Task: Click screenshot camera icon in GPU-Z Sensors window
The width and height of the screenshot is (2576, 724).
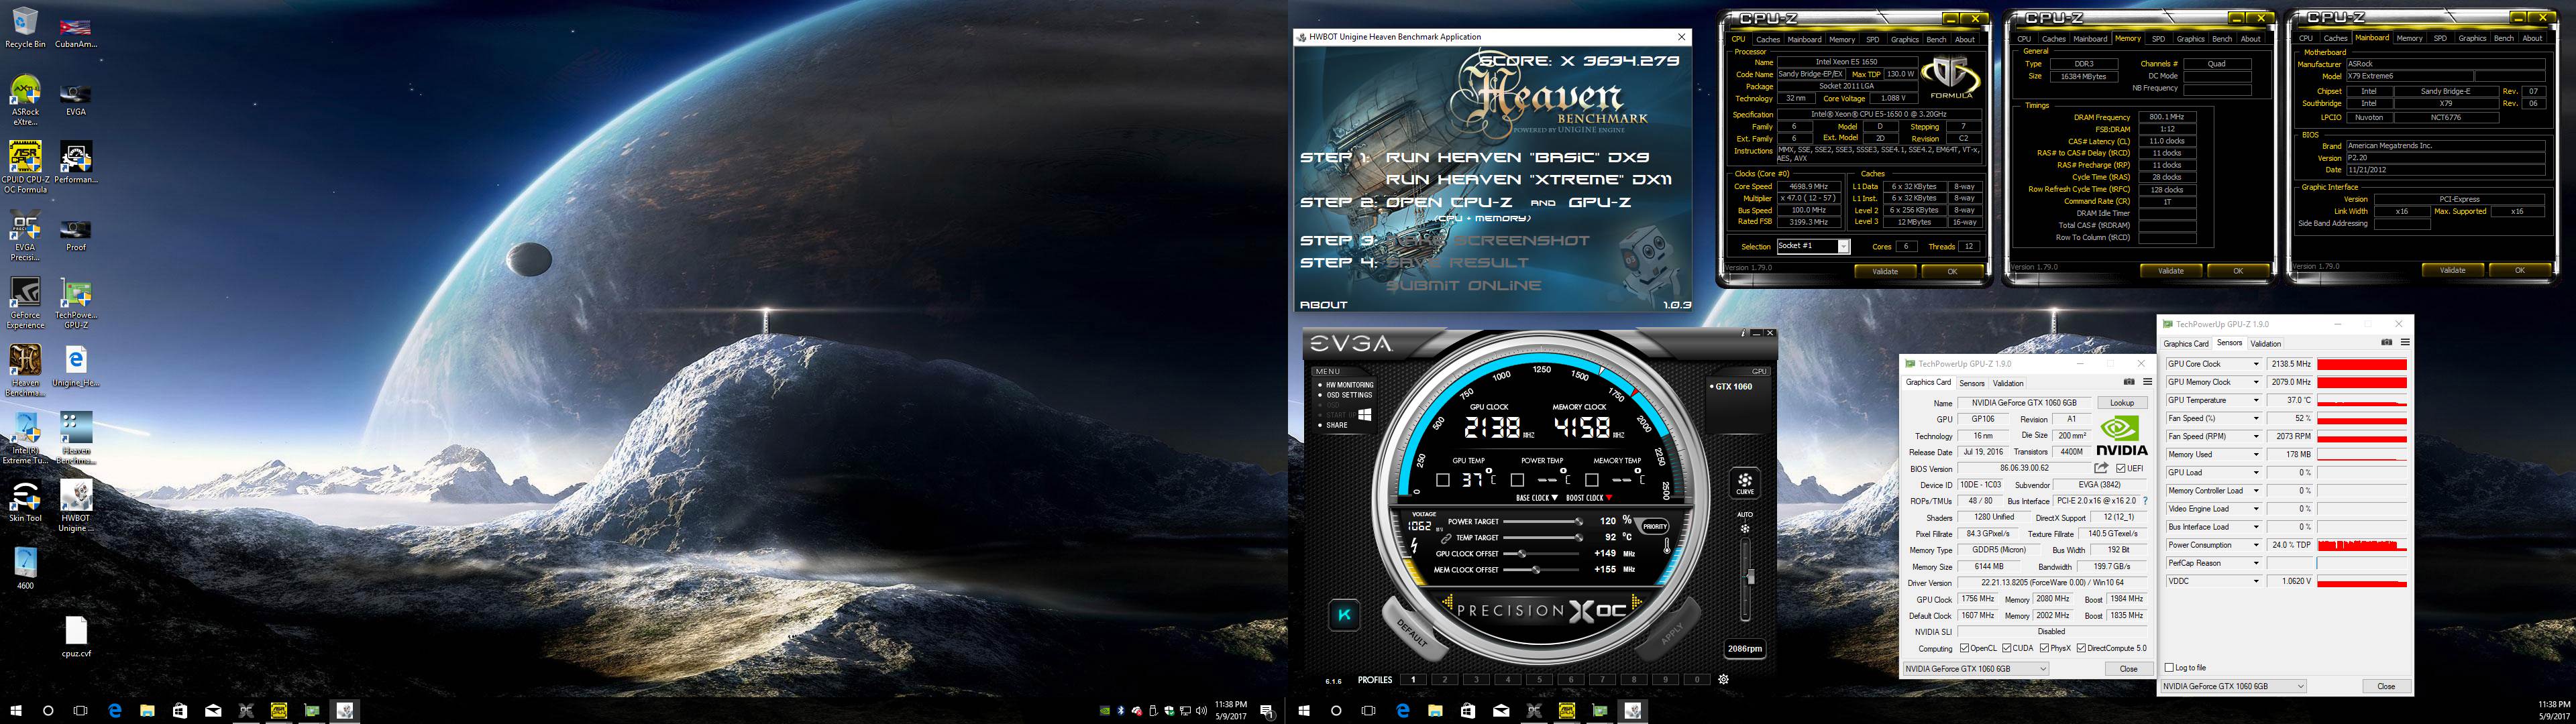Action: pyautogui.click(x=2387, y=342)
